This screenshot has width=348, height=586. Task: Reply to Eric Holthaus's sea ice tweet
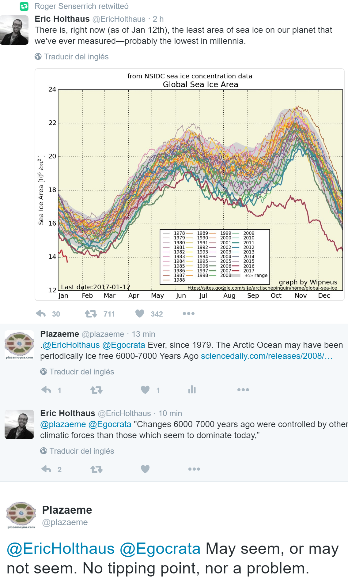41,314
